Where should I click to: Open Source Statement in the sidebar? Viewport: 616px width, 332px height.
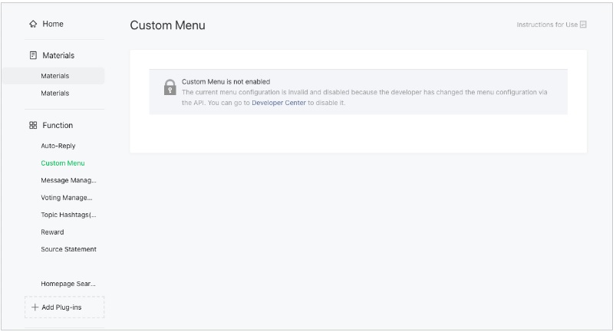coord(69,249)
